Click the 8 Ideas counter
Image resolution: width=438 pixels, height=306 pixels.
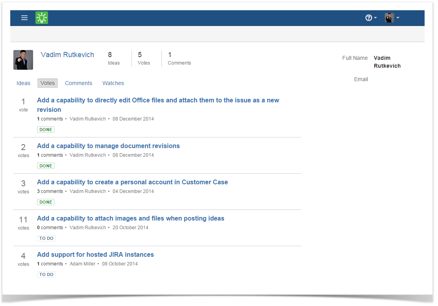(114, 58)
